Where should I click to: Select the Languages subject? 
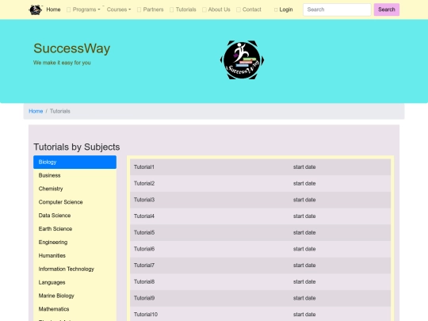click(75, 282)
